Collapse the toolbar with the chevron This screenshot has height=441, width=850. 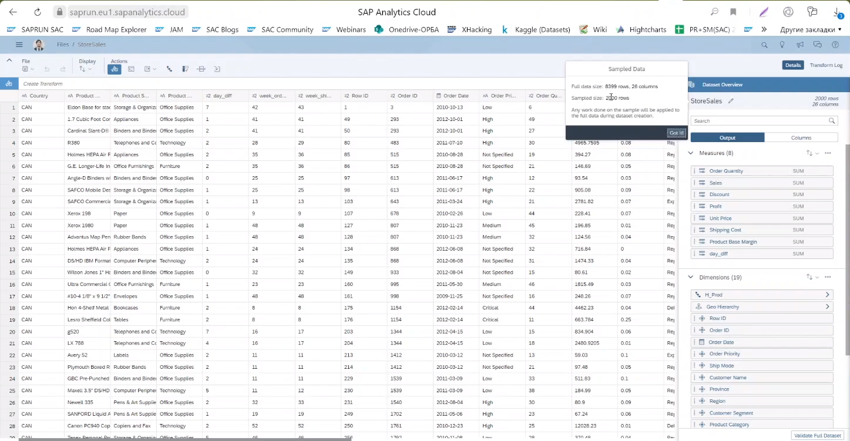tap(9, 60)
